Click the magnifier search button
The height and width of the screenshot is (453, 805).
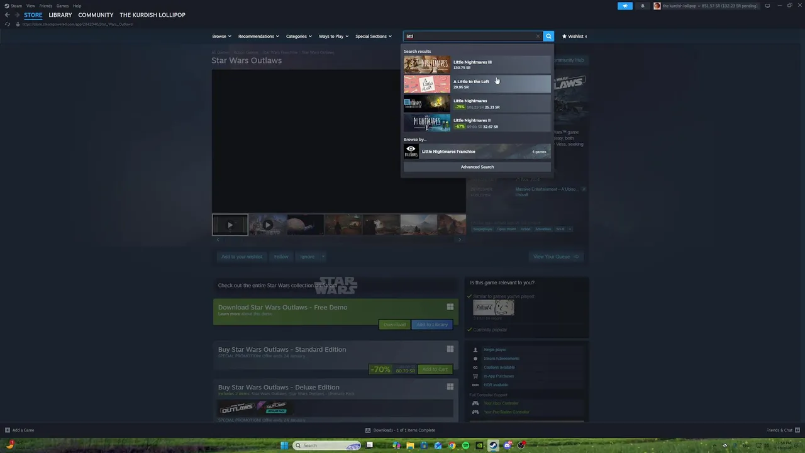point(548,36)
